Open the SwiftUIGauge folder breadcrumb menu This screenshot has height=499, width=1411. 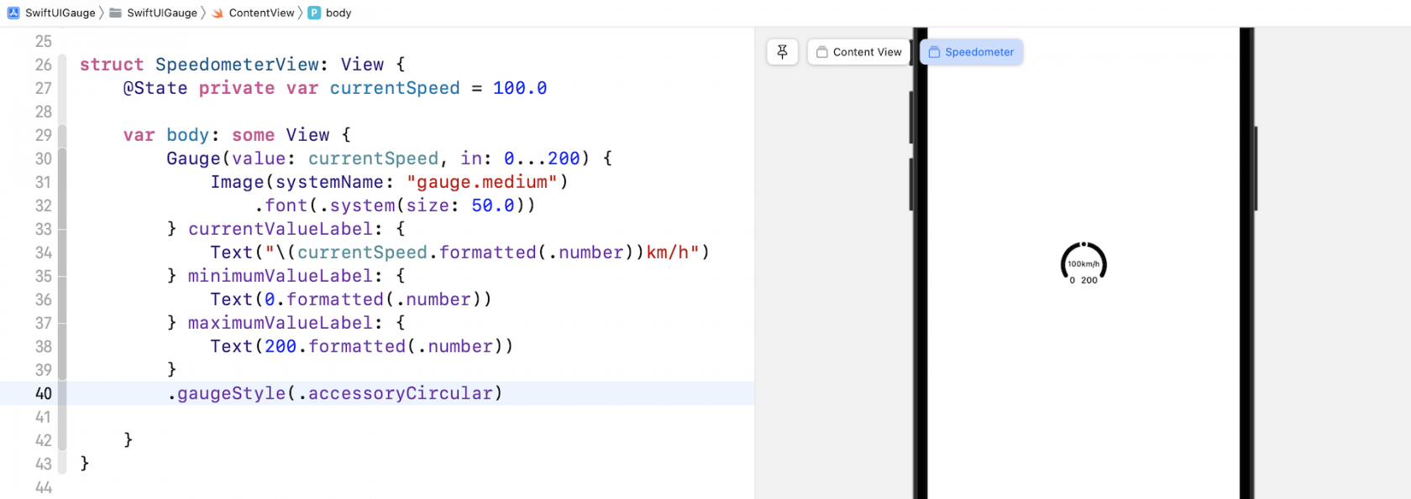pos(162,13)
